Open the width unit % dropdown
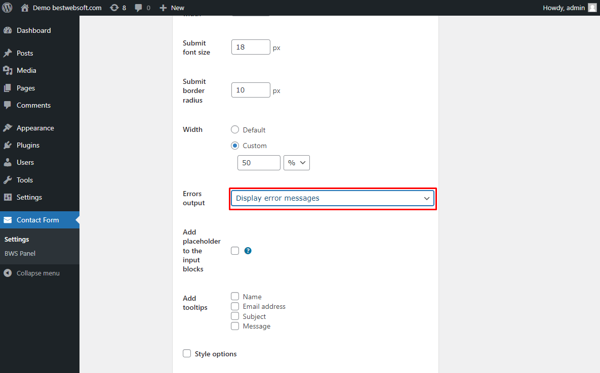The width and height of the screenshot is (600, 373). coord(297,163)
